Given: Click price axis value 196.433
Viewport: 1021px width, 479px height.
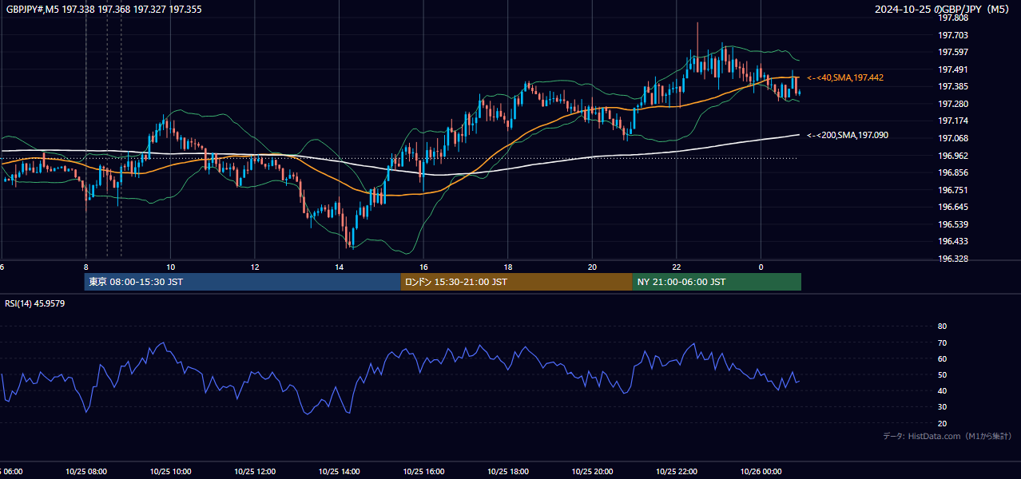Looking at the screenshot, I should coord(953,241).
